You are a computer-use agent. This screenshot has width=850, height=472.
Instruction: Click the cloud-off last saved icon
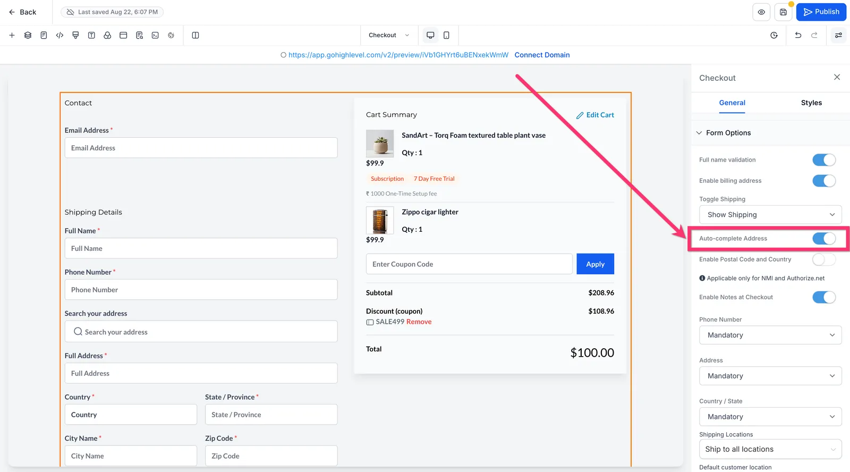click(x=70, y=12)
